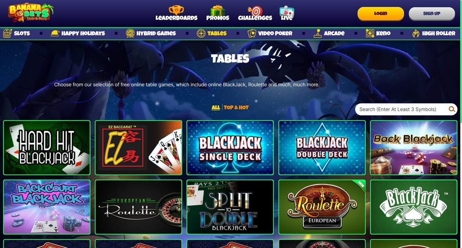Open the Hybrid Games category

(151, 33)
